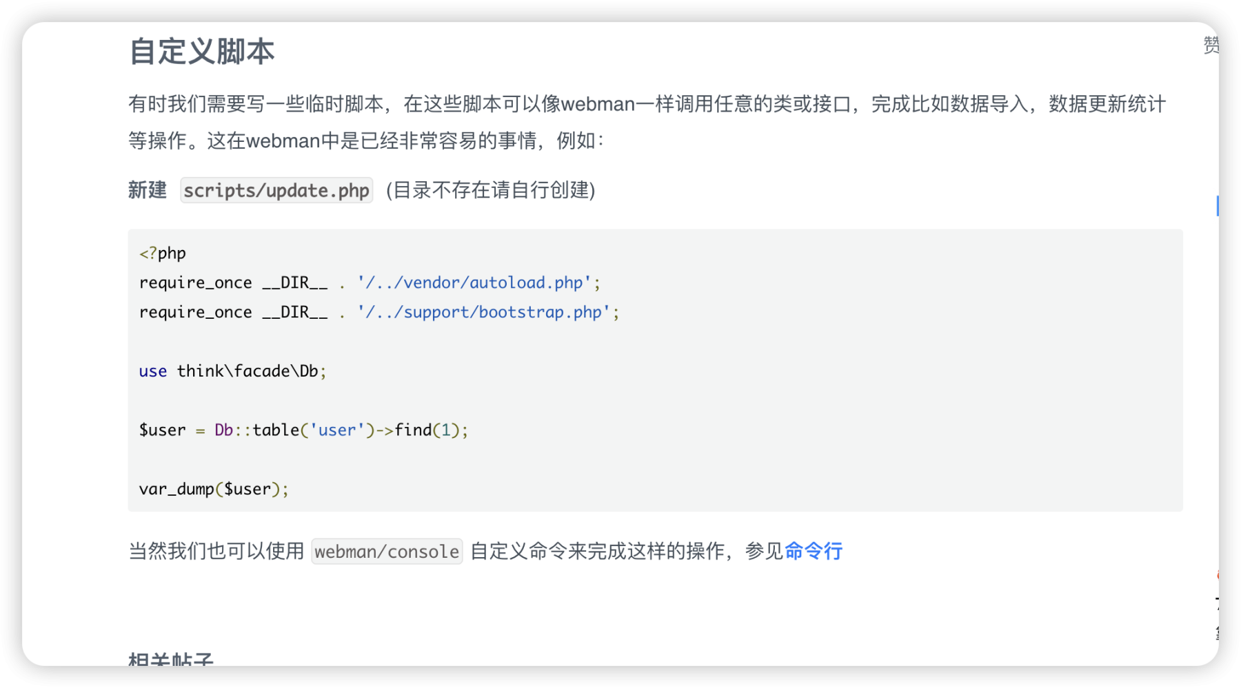Click the support/bootstrap.php path string
Screen dimensions: 1241x688
pyautogui.click(x=484, y=312)
